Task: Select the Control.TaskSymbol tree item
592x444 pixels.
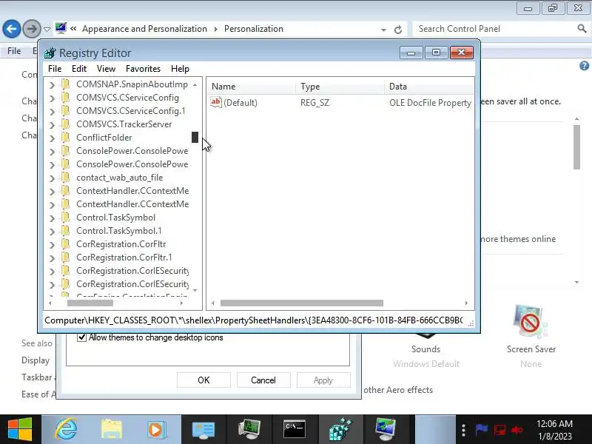Action: click(115, 218)
